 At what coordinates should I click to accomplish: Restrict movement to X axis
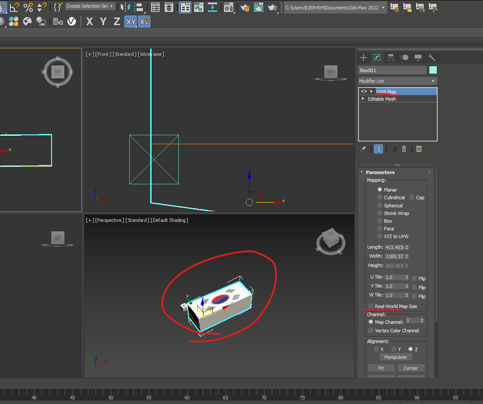pos(89,21)
